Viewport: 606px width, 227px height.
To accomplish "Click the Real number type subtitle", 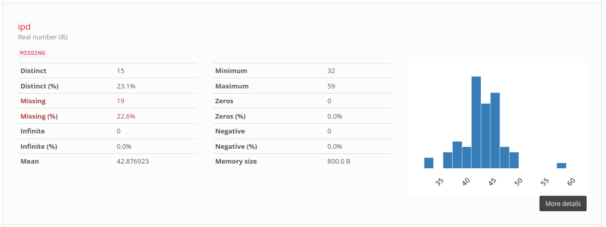I will (43, 37).
